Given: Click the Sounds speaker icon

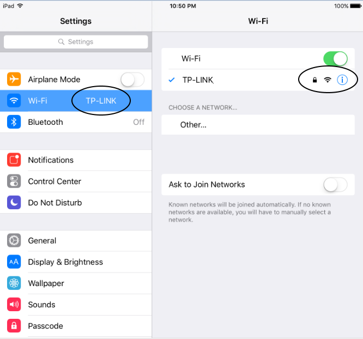Looking at the screenshot, I should click(x=14, y=304).
